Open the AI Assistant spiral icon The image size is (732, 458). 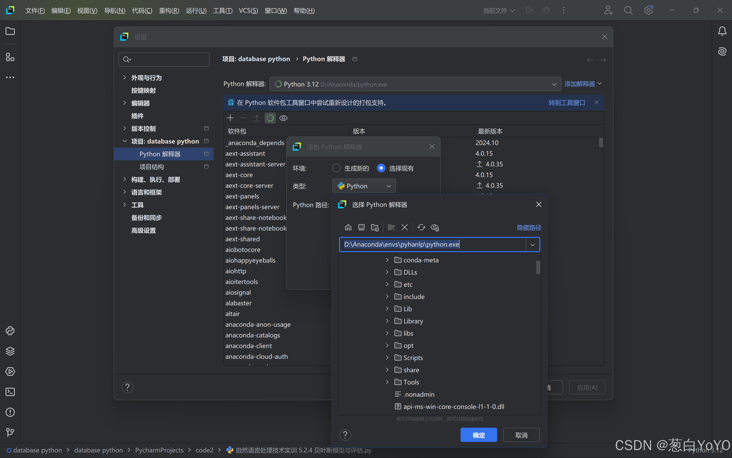(x=722, y=51)
